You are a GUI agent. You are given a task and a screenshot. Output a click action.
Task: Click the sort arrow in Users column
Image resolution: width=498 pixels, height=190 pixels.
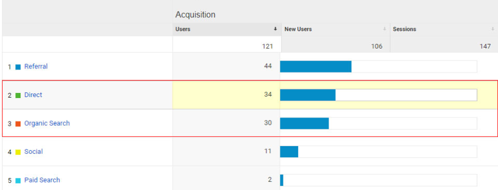[275, 29]
